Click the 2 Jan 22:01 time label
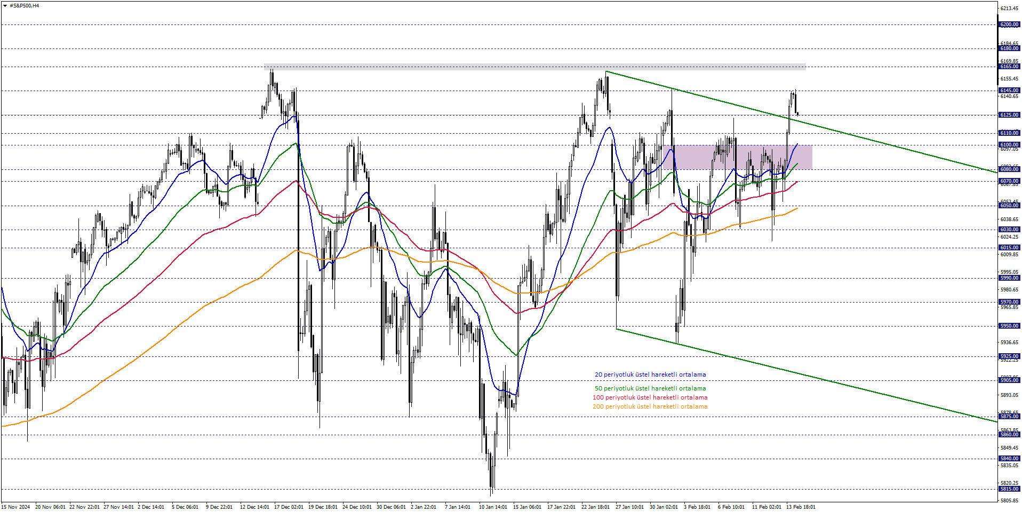Screen dimensions: 1022x513 pyautogui.click(x=424, y=507)
